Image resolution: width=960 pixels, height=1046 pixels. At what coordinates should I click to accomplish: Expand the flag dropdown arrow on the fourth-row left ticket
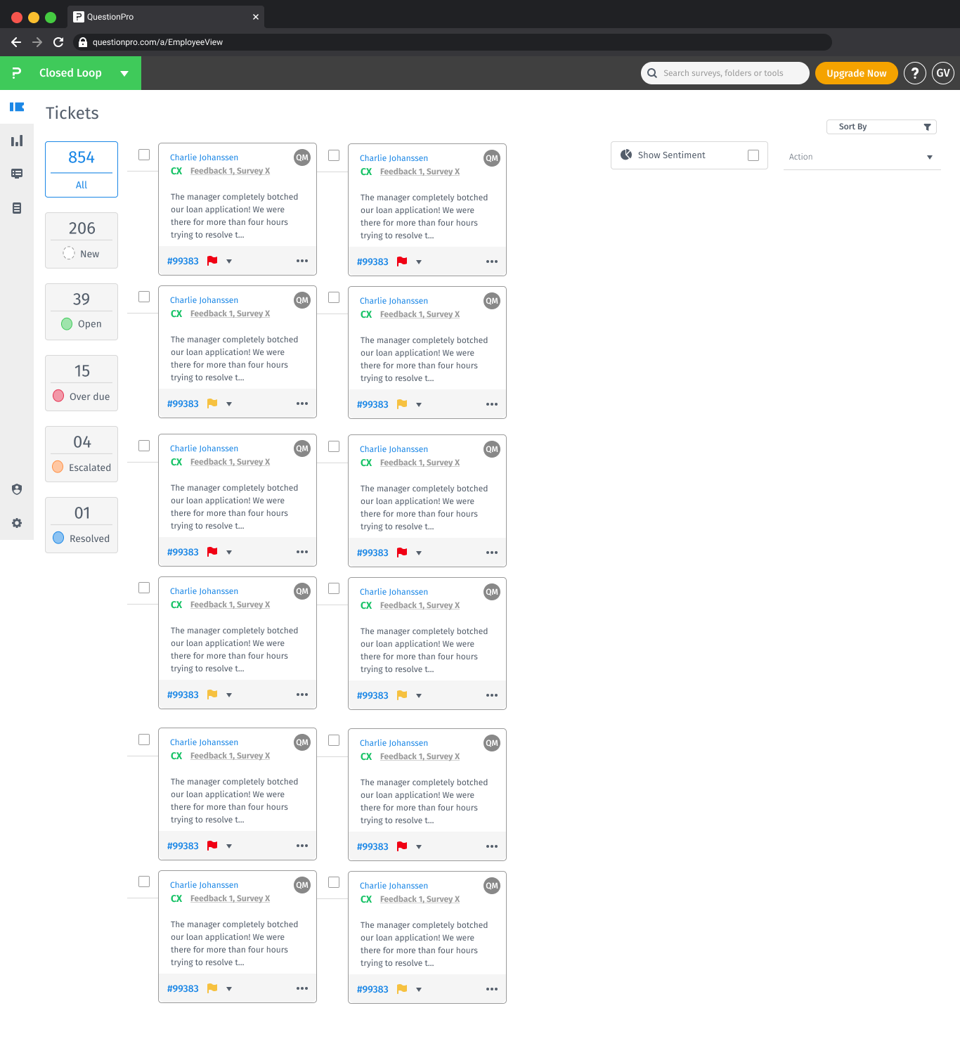(229, 695)
